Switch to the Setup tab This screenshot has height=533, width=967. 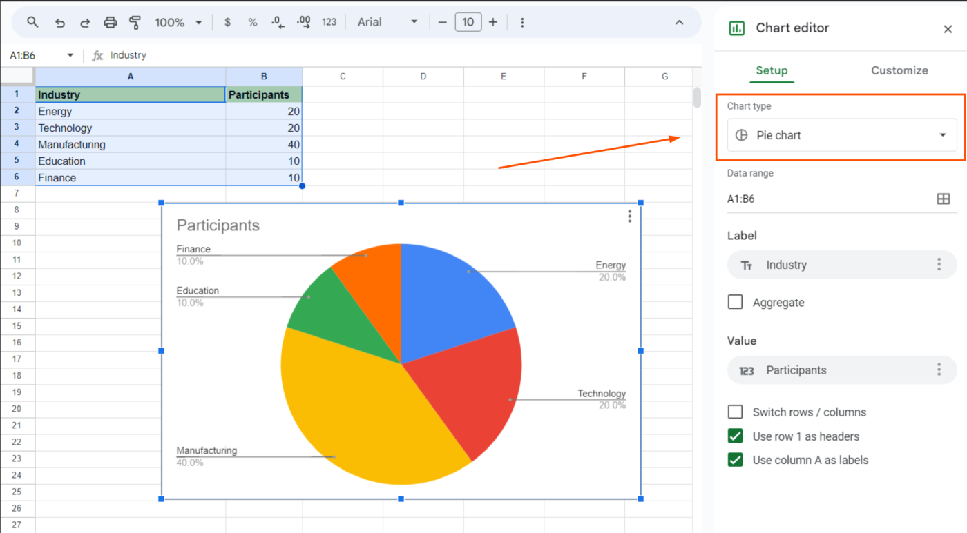[772, 70]
